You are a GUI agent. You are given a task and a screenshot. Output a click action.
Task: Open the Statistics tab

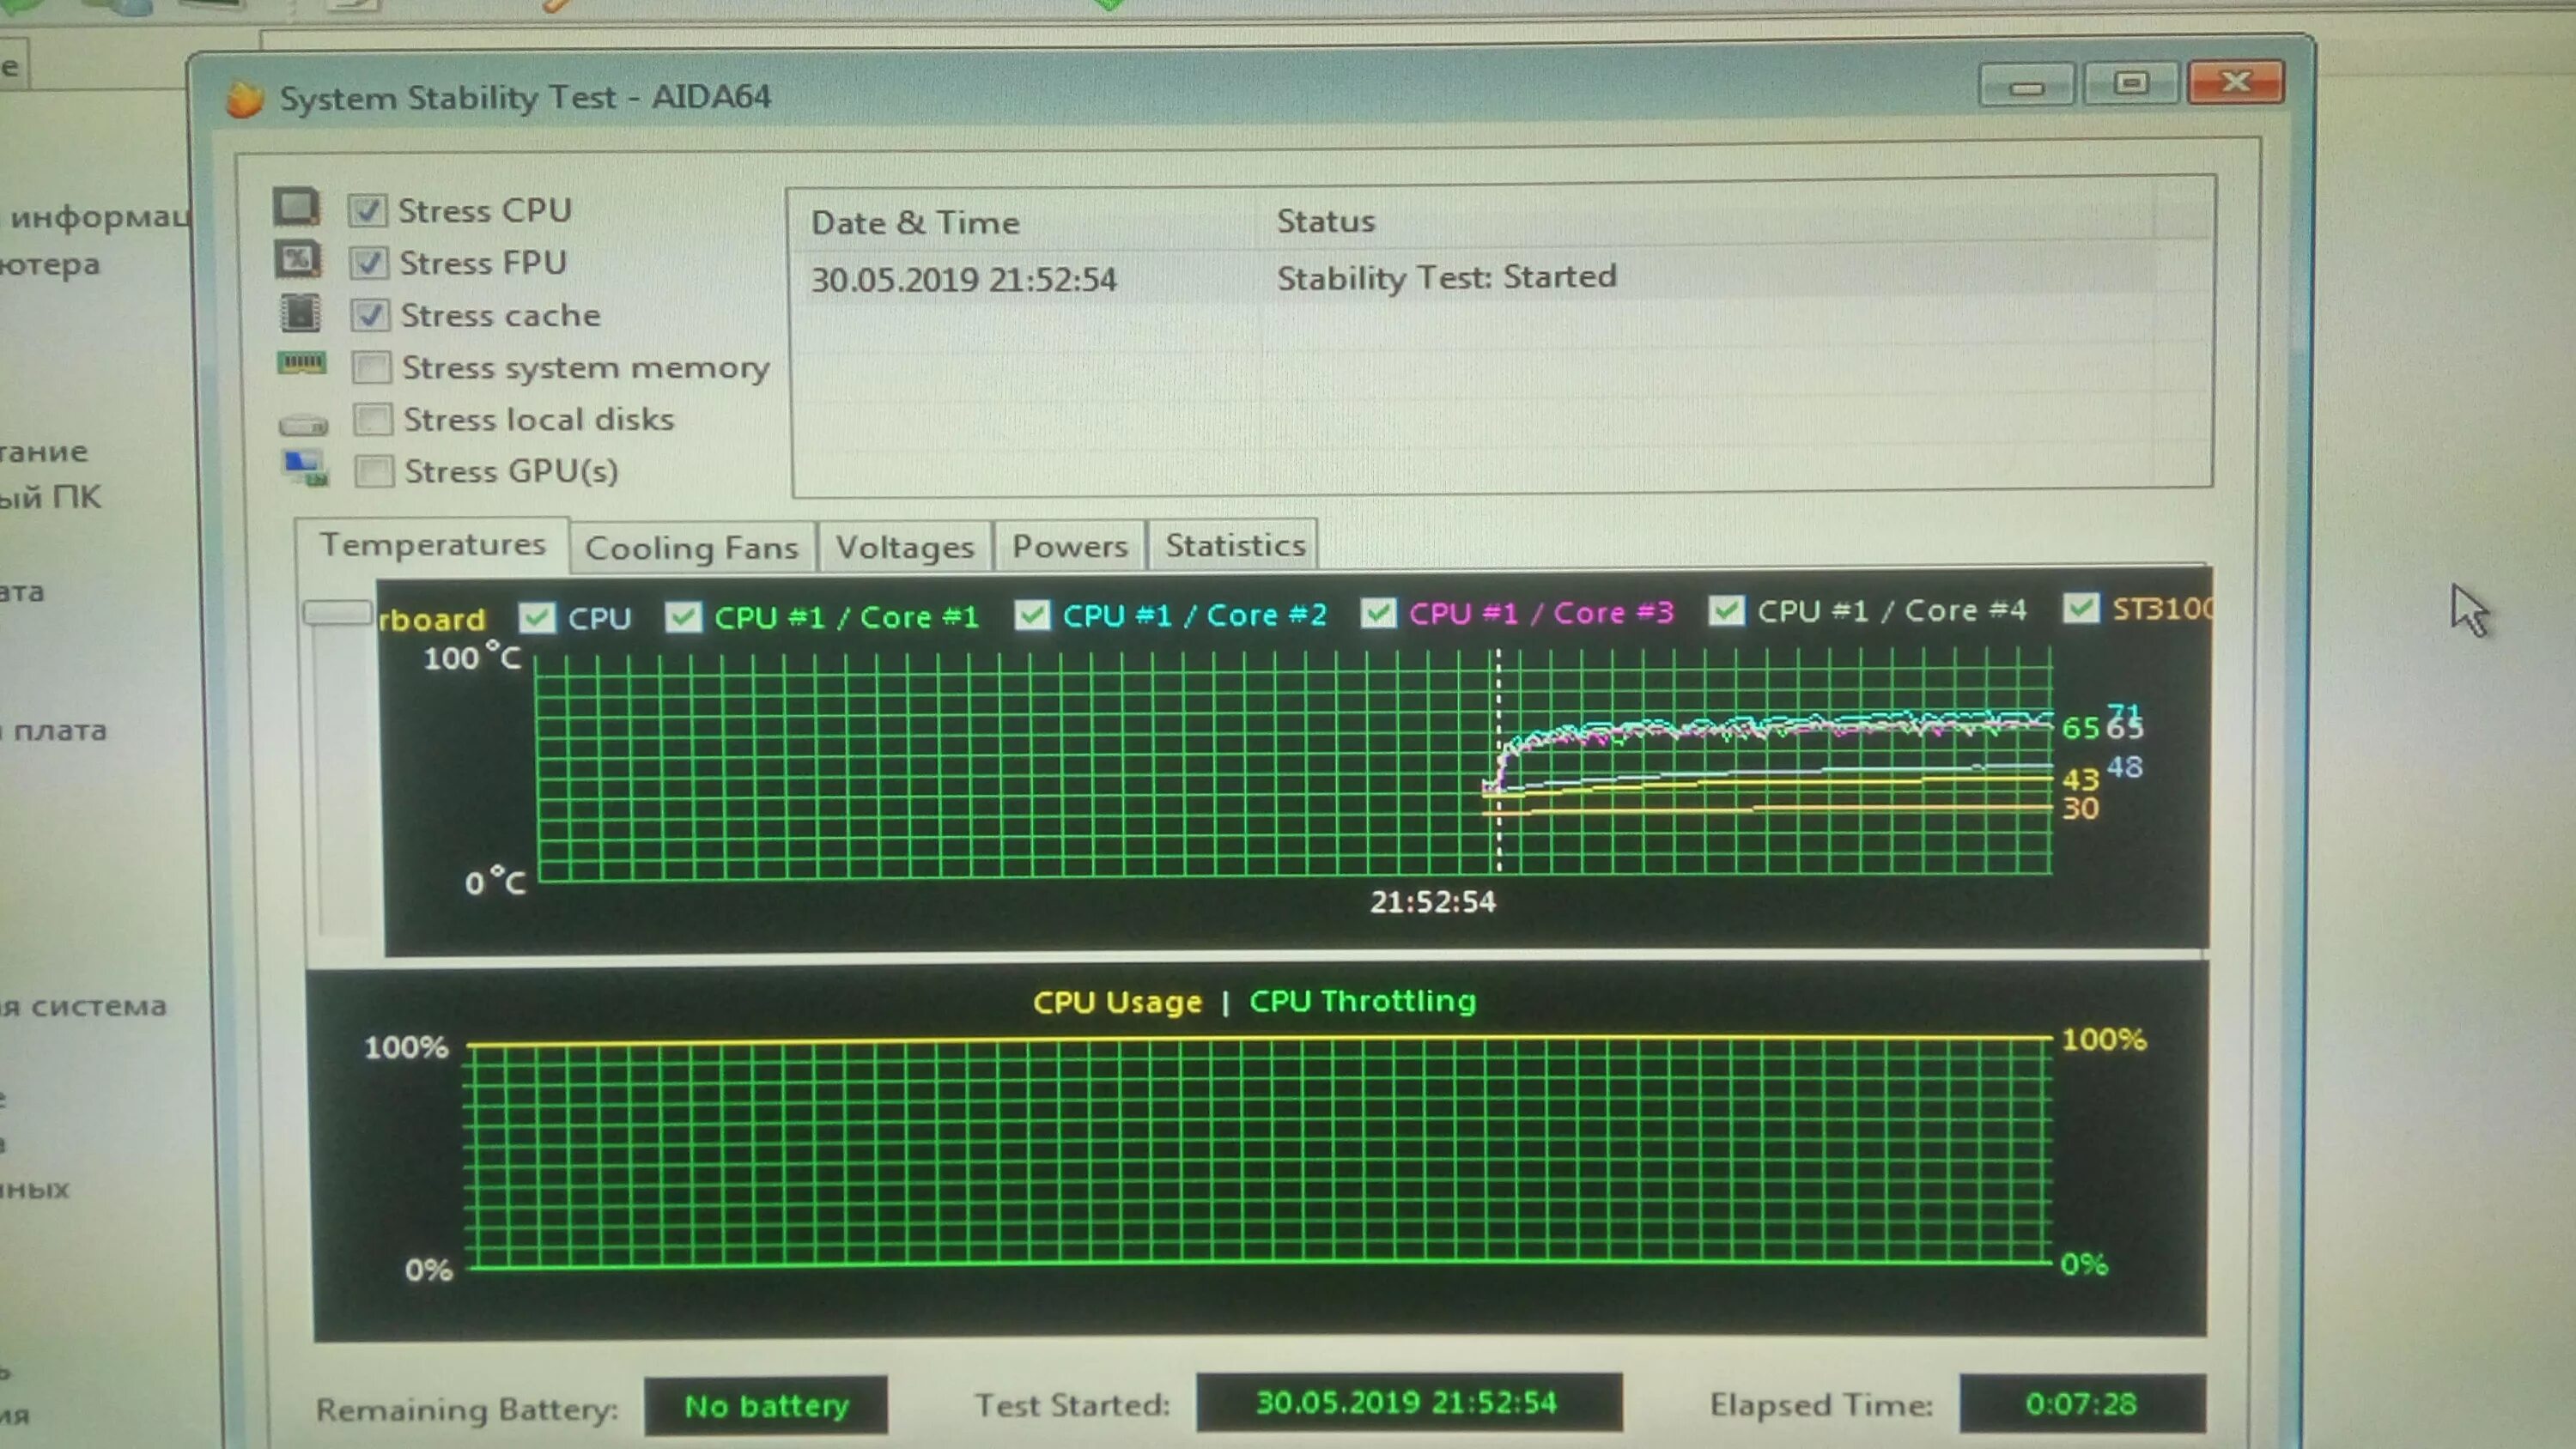point(1235,545)
